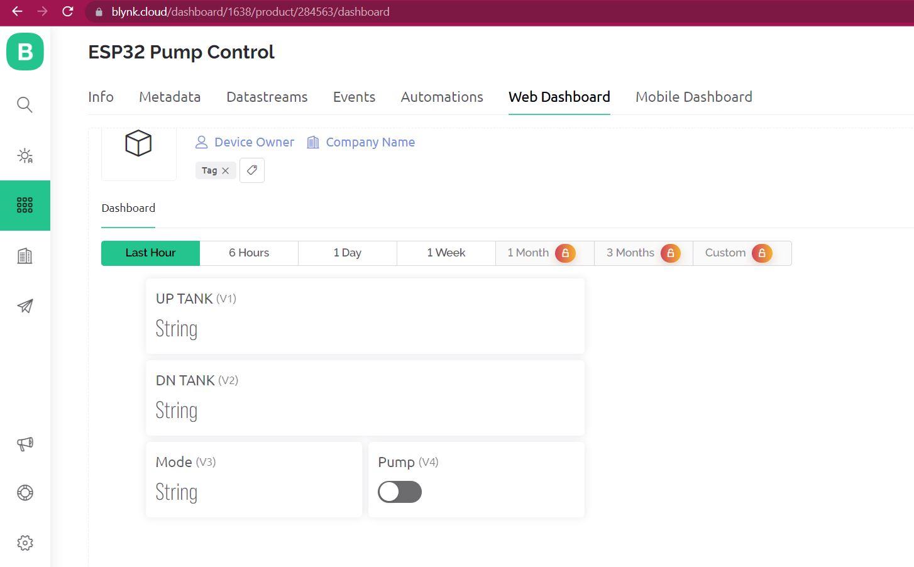Click the paper plane icon in sidebar
Image resolution: width=914 pixels, height=567 pixels.
pyautogui.click(x=25, y=306)
